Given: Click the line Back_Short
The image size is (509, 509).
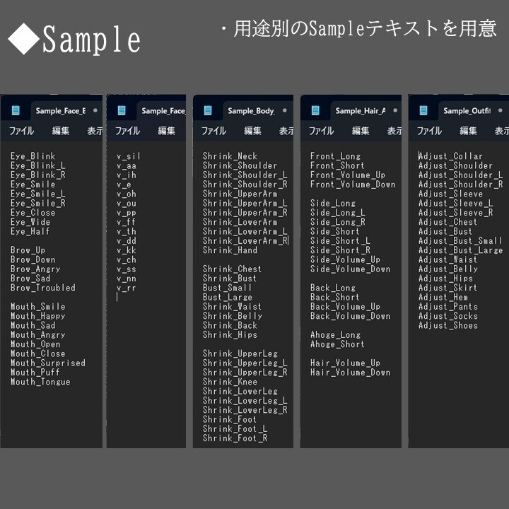Looking at the screenshot, I should click(x=335, y=298).
